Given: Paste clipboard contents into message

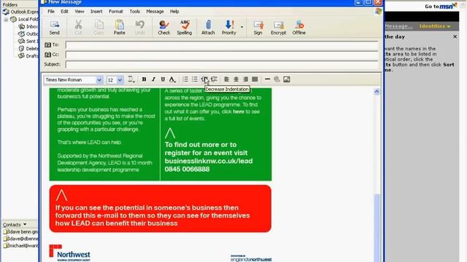Looking at the screenshot, I should (x=120, y=28).
